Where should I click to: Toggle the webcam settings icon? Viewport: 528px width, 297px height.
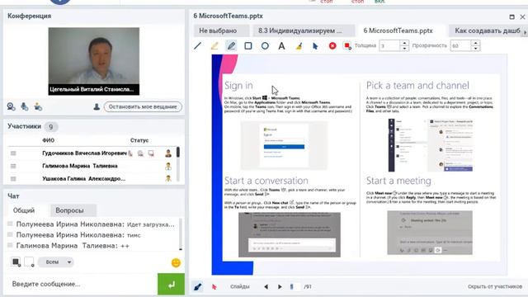pos(11,106)
